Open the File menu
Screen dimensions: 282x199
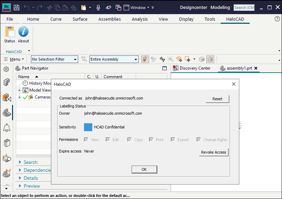tap(10, 19)
